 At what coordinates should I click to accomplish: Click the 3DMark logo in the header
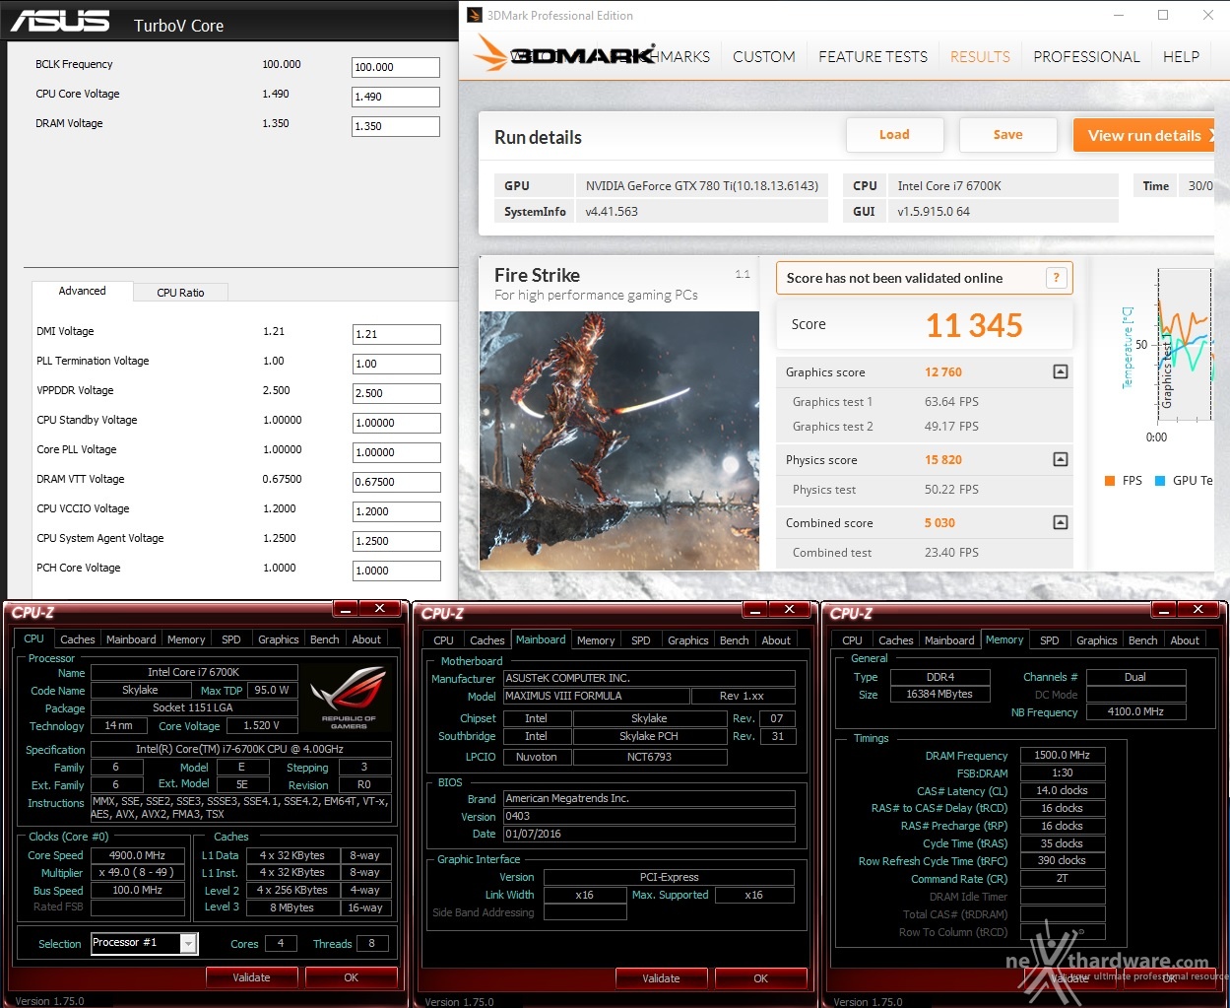coord(564,53)
